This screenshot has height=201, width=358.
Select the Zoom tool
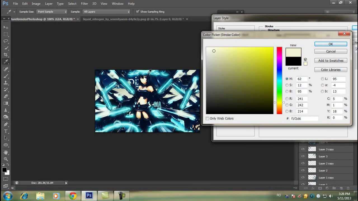click(6, 159)
